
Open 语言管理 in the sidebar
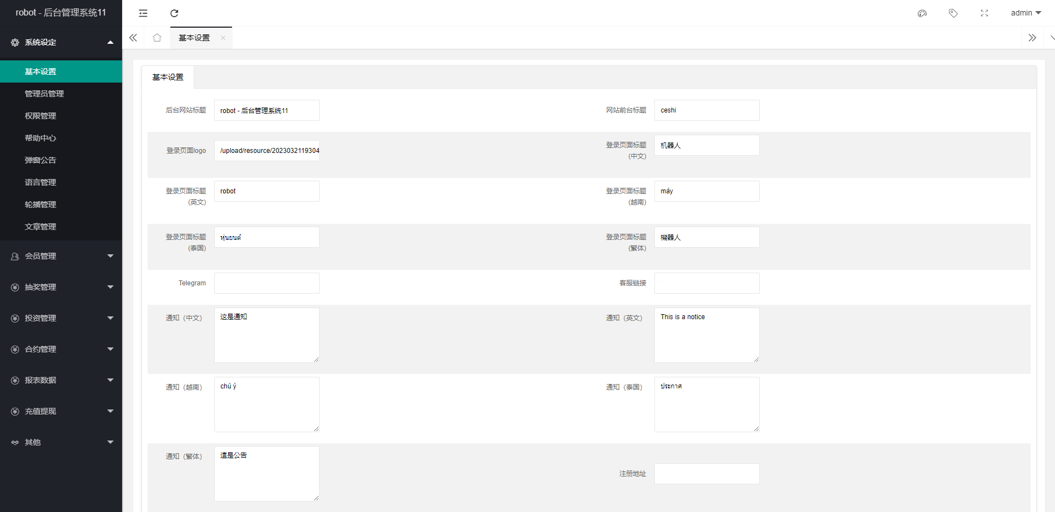(41, 182)
